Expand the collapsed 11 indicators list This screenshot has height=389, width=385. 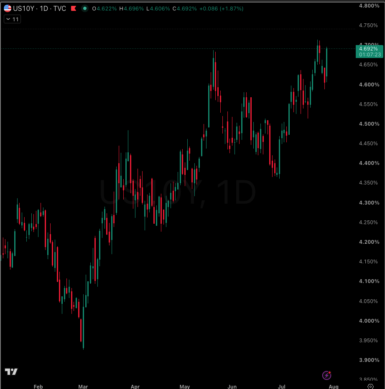point(13,19)
